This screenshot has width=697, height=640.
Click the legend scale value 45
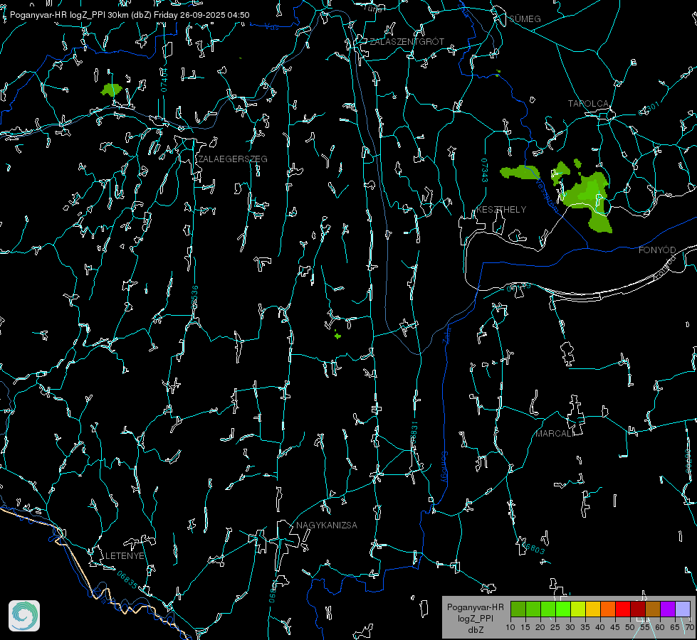pyautogui.click(x=614, y=627)
